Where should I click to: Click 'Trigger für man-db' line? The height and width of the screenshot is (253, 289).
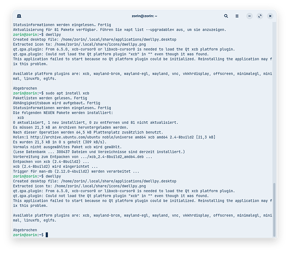point(76,171)
